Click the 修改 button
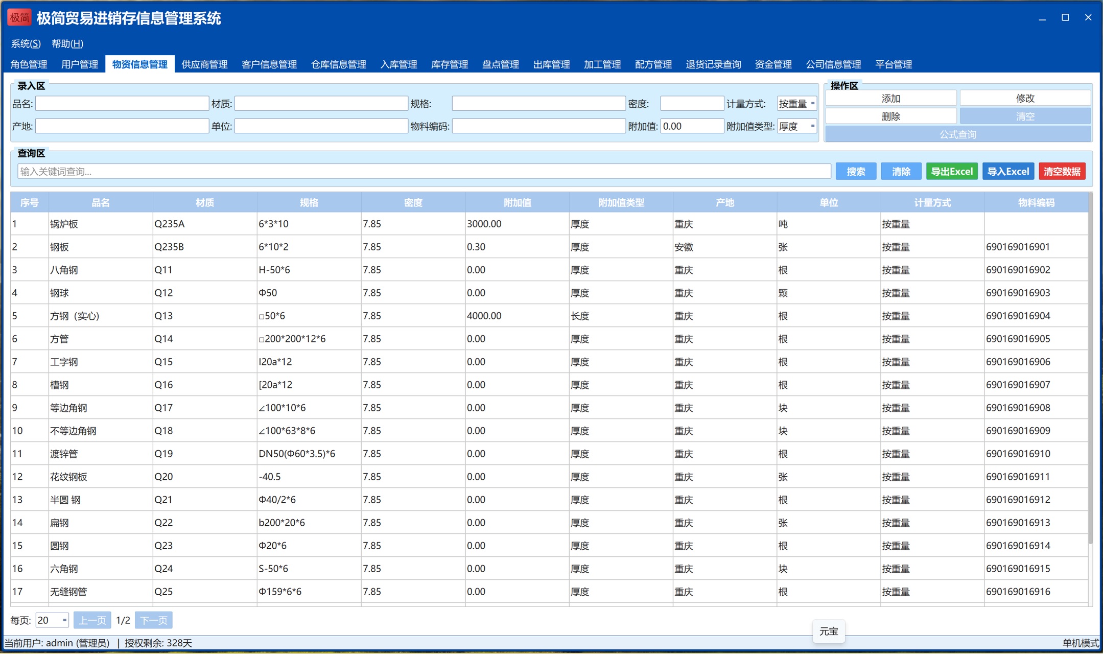This screenshot has height=654, width=1103. tap(1025, 98)
